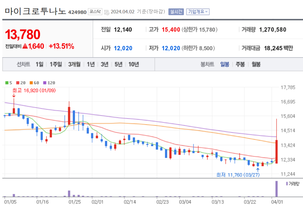Click the 16,695 price axis label
303x209 pixels.
(288, 102)
